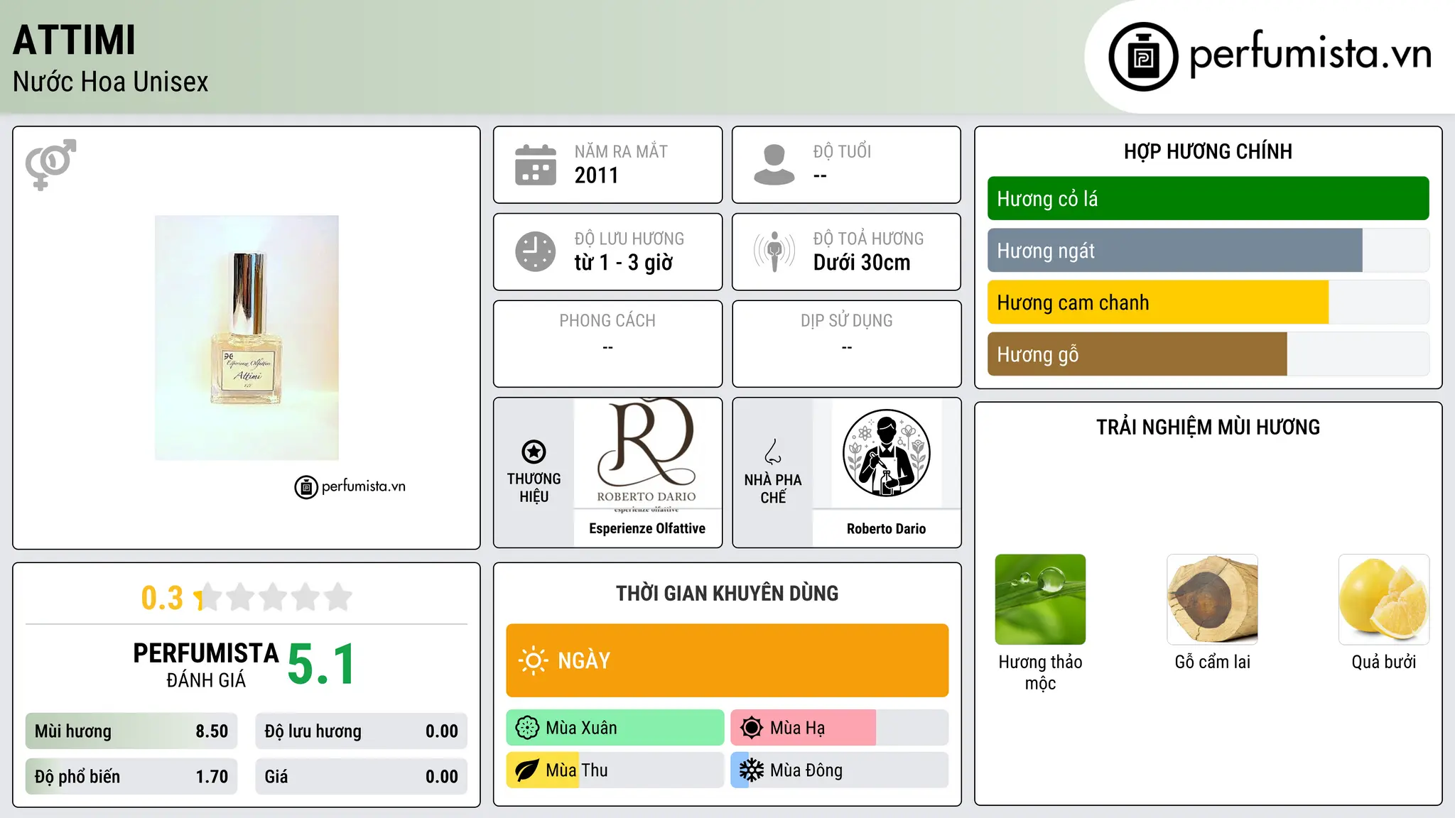Click the Hợp Hương Chính heading
This screenshot has width=1455, height=818.
1208,151
